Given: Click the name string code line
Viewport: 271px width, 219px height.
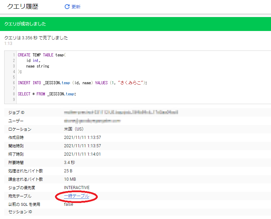Looking at the screenshot, I should (38, 66).
